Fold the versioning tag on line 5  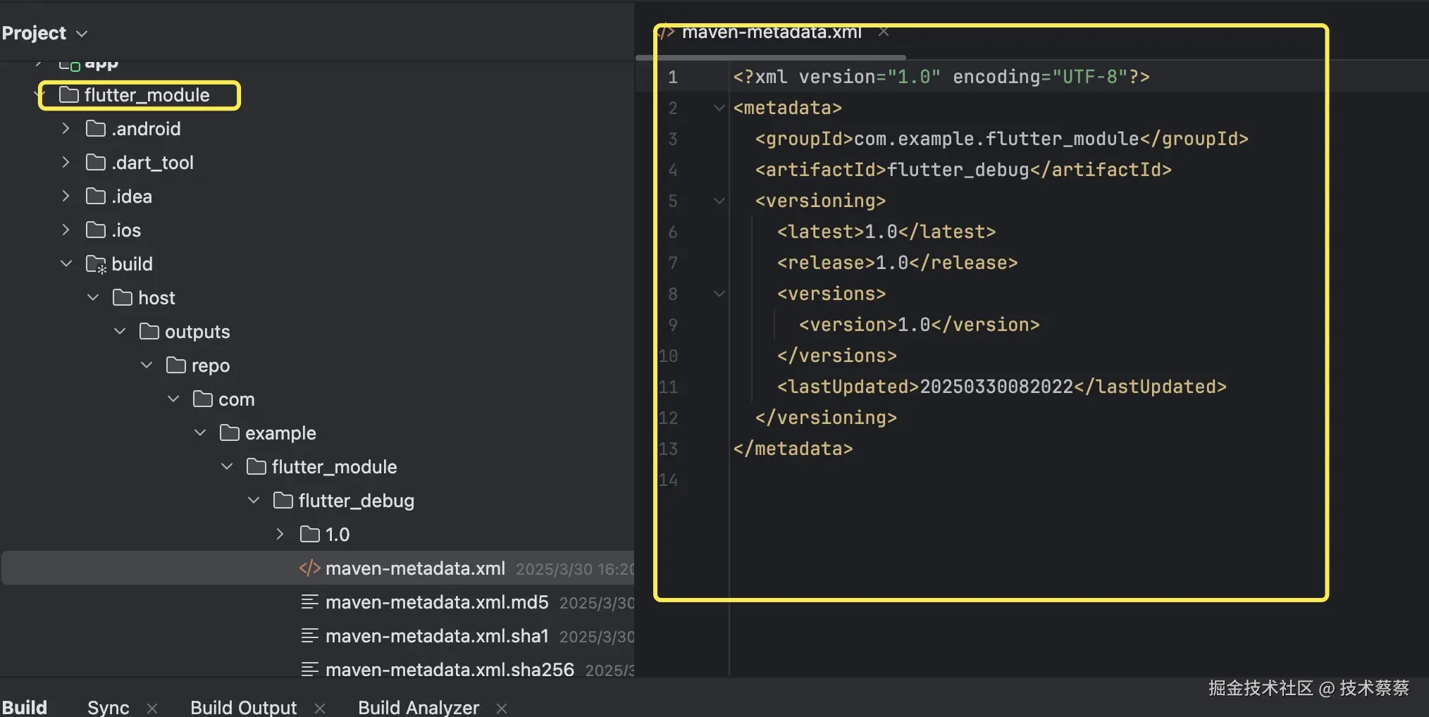(x=719, y=201)
